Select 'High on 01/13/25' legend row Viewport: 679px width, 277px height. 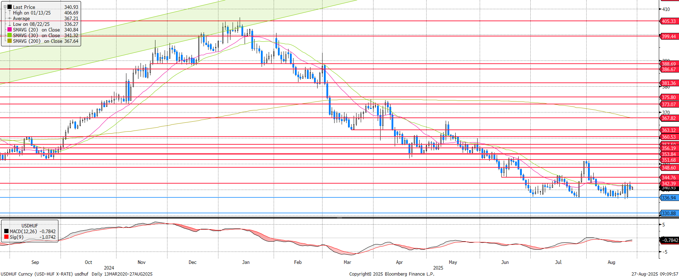(x=32, y=13)
